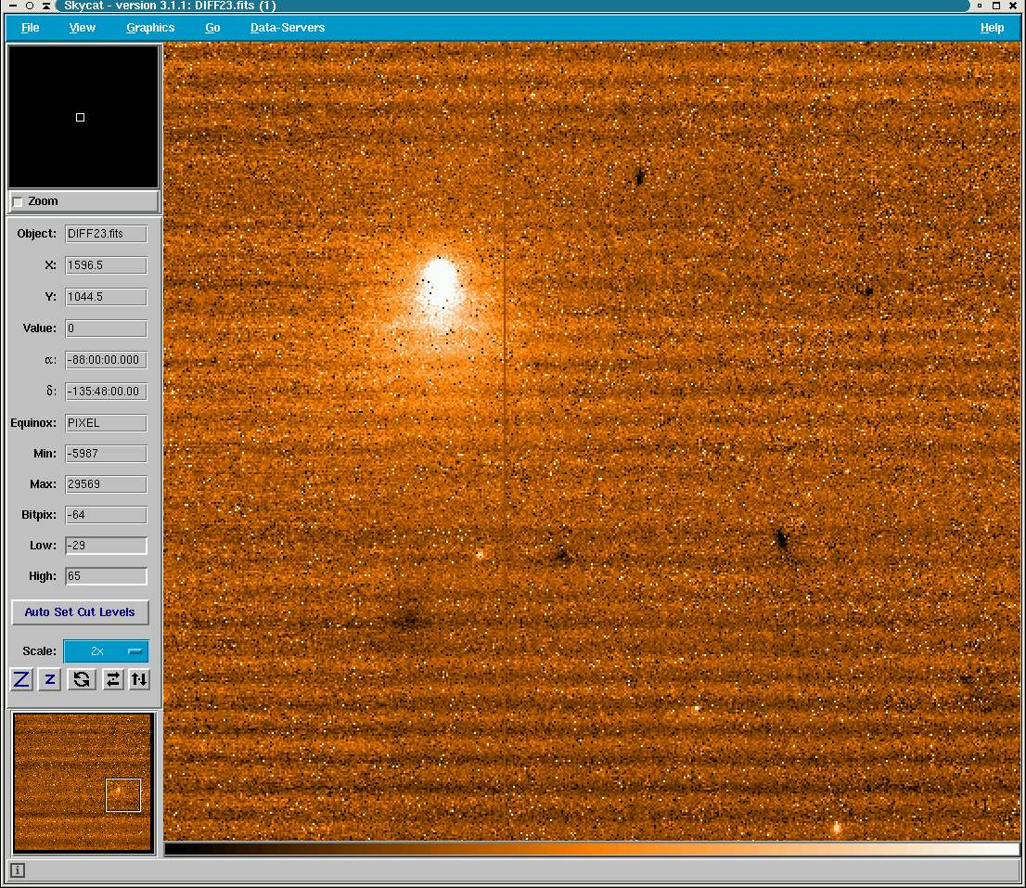The image size is (1026, 888).
Task: Click the window title bar menu button
Action: [x=12, y=6]
